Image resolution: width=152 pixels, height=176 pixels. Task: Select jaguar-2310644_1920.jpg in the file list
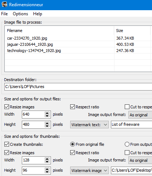tap(30, 44)
